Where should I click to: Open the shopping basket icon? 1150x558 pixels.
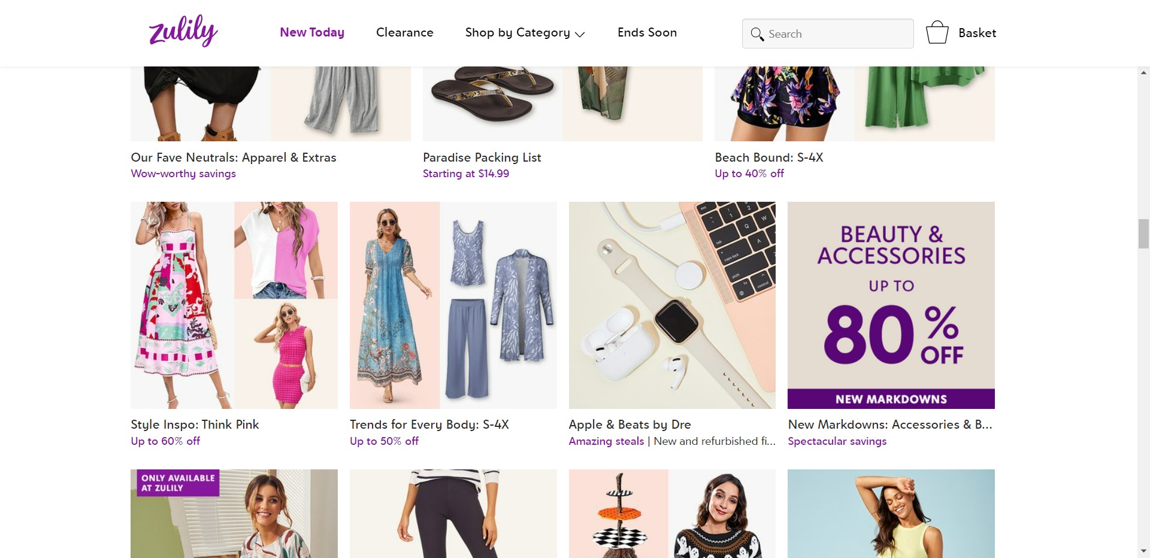[937, 33]
